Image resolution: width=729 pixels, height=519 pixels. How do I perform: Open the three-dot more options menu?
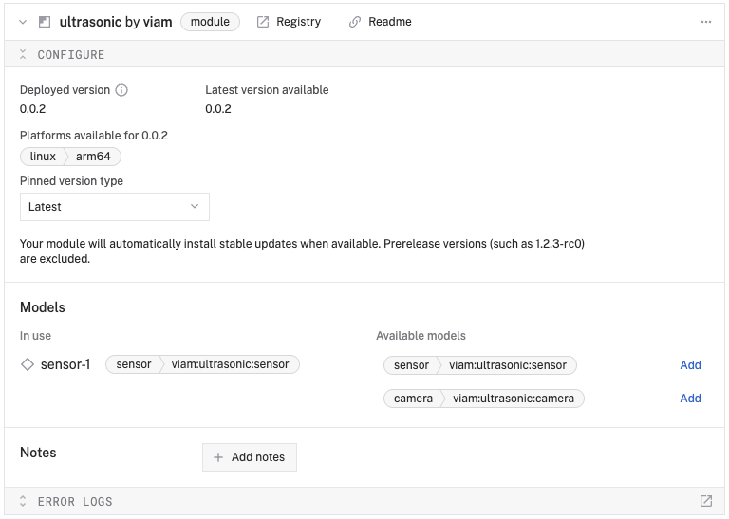click(x=706, y=22)
